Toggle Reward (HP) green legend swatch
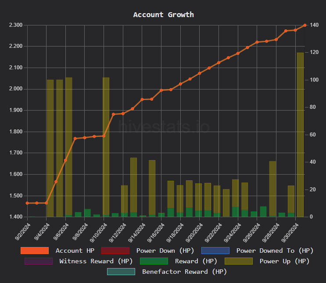The width and height of the screenshot is (326, 283). 154,261
